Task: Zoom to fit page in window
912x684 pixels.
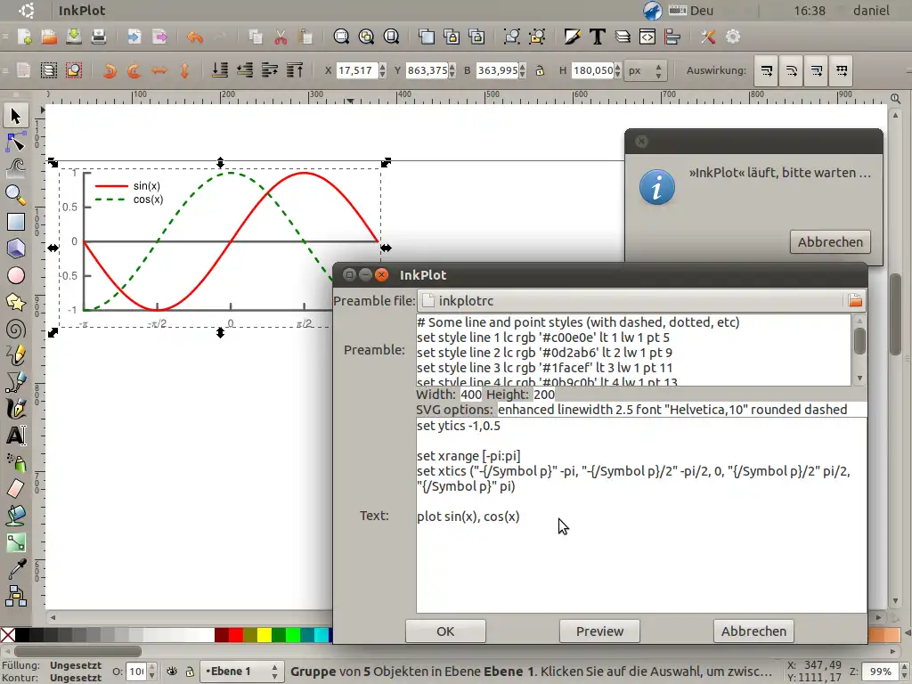Action: [392, 37]
